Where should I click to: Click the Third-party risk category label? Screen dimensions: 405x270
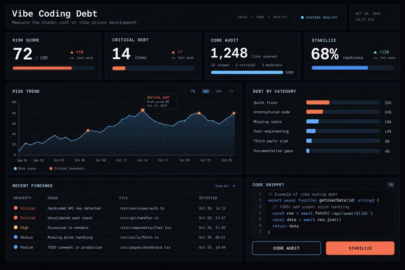pyautogui.click(x=271, y=141)
